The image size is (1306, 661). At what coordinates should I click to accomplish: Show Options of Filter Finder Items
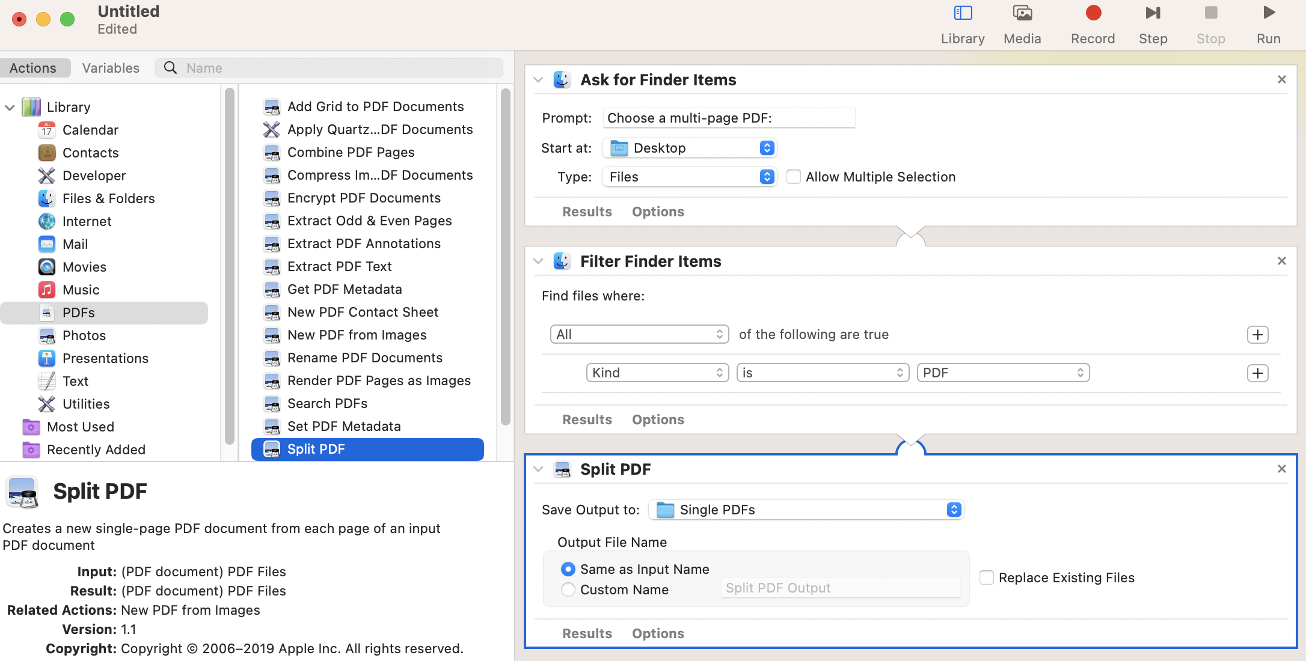[x=658, y=419]
